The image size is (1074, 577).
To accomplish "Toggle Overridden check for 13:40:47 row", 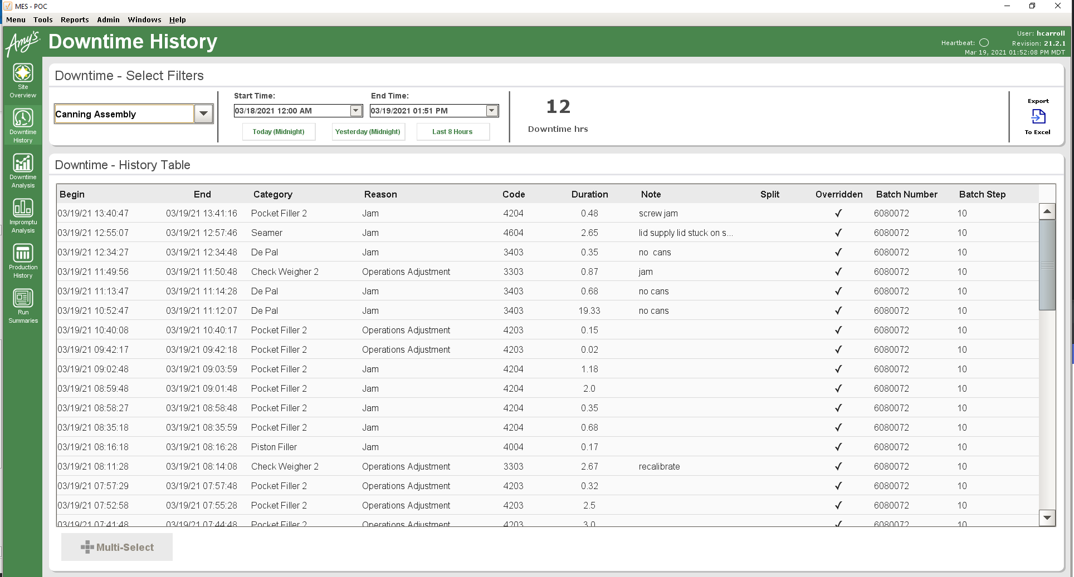I will pos(838,213).
